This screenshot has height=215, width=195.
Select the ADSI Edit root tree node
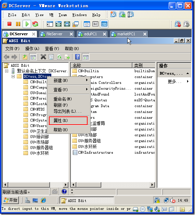tap(20, 65)
